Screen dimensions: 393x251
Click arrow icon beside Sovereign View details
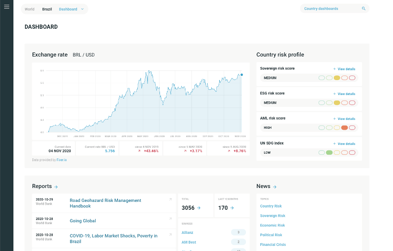click(x=334, y=69)
